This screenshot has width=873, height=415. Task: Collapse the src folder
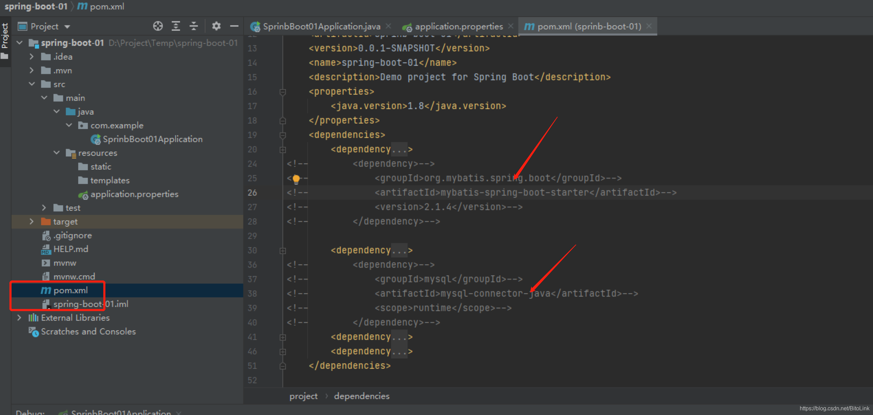click(32, 84)
